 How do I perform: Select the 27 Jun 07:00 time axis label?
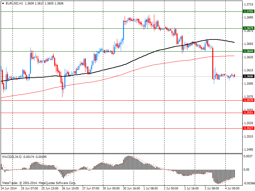point(91,188)
